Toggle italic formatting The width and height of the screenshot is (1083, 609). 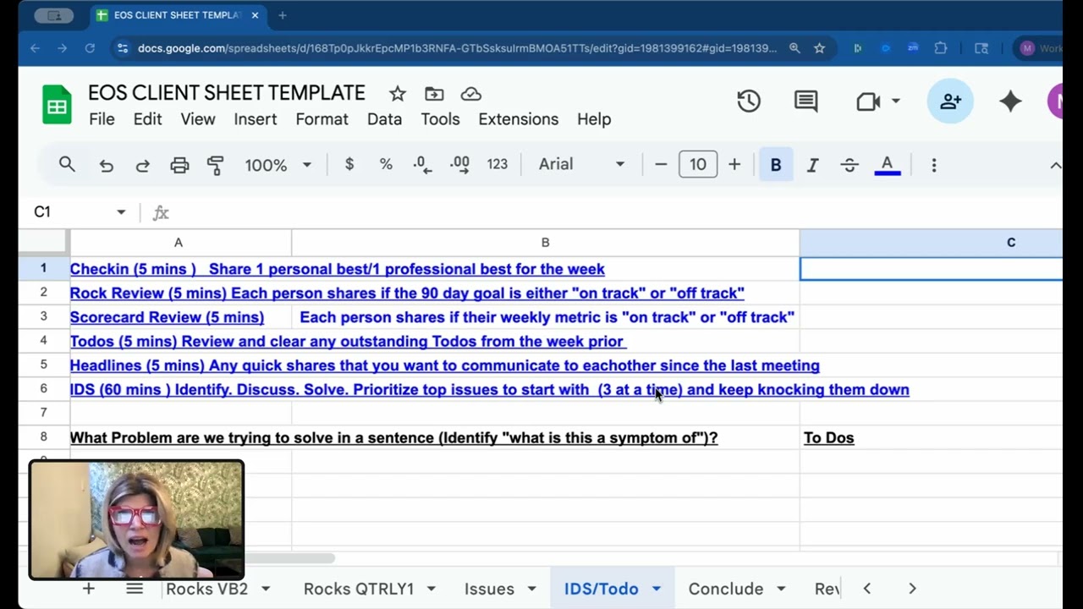[812, 165]
